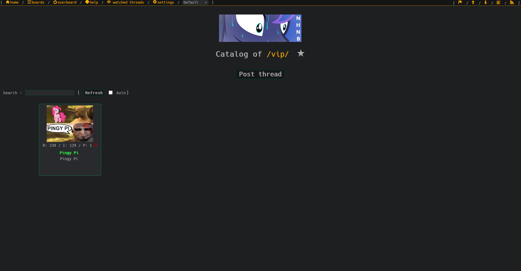Open watched threads eye icon
The image size is (521, 271).
pyautogui.click(x=109, y=2)
